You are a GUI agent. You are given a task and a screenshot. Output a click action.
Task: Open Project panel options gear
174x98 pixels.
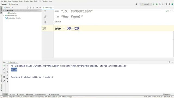[37, 8]
